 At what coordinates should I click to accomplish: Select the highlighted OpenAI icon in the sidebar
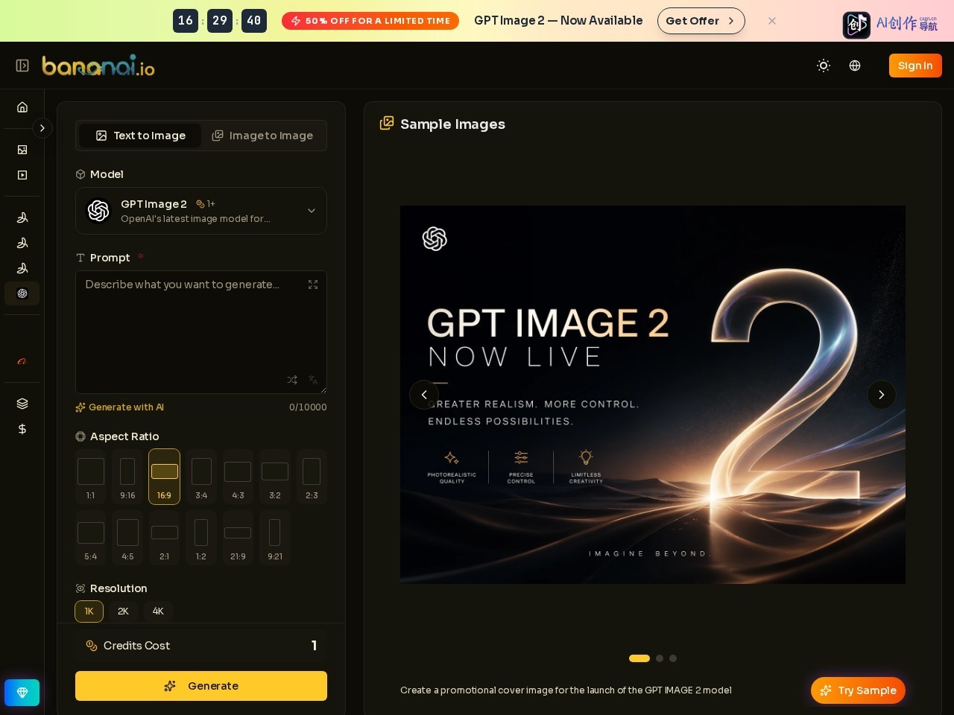[x=22, y=293]
